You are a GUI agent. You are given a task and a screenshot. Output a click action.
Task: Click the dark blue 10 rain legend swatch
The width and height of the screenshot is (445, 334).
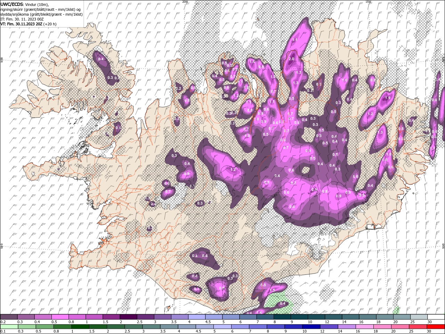click(x=310, y=327)
